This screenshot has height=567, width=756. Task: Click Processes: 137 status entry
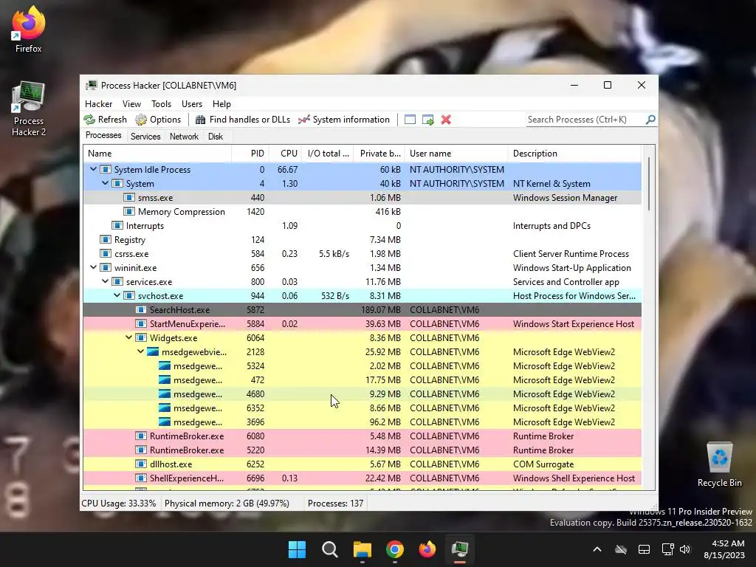[x=336, y=504]
